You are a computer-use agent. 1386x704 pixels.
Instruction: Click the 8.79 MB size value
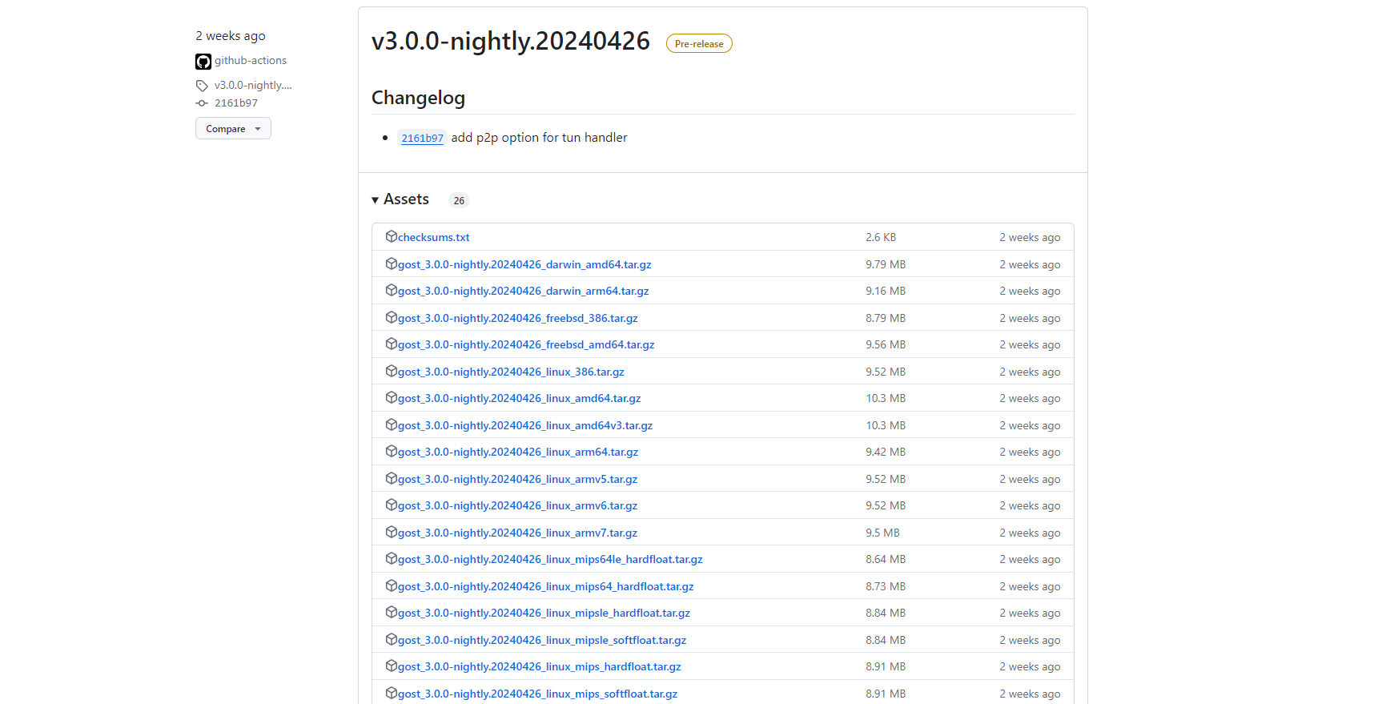[886, 318]
